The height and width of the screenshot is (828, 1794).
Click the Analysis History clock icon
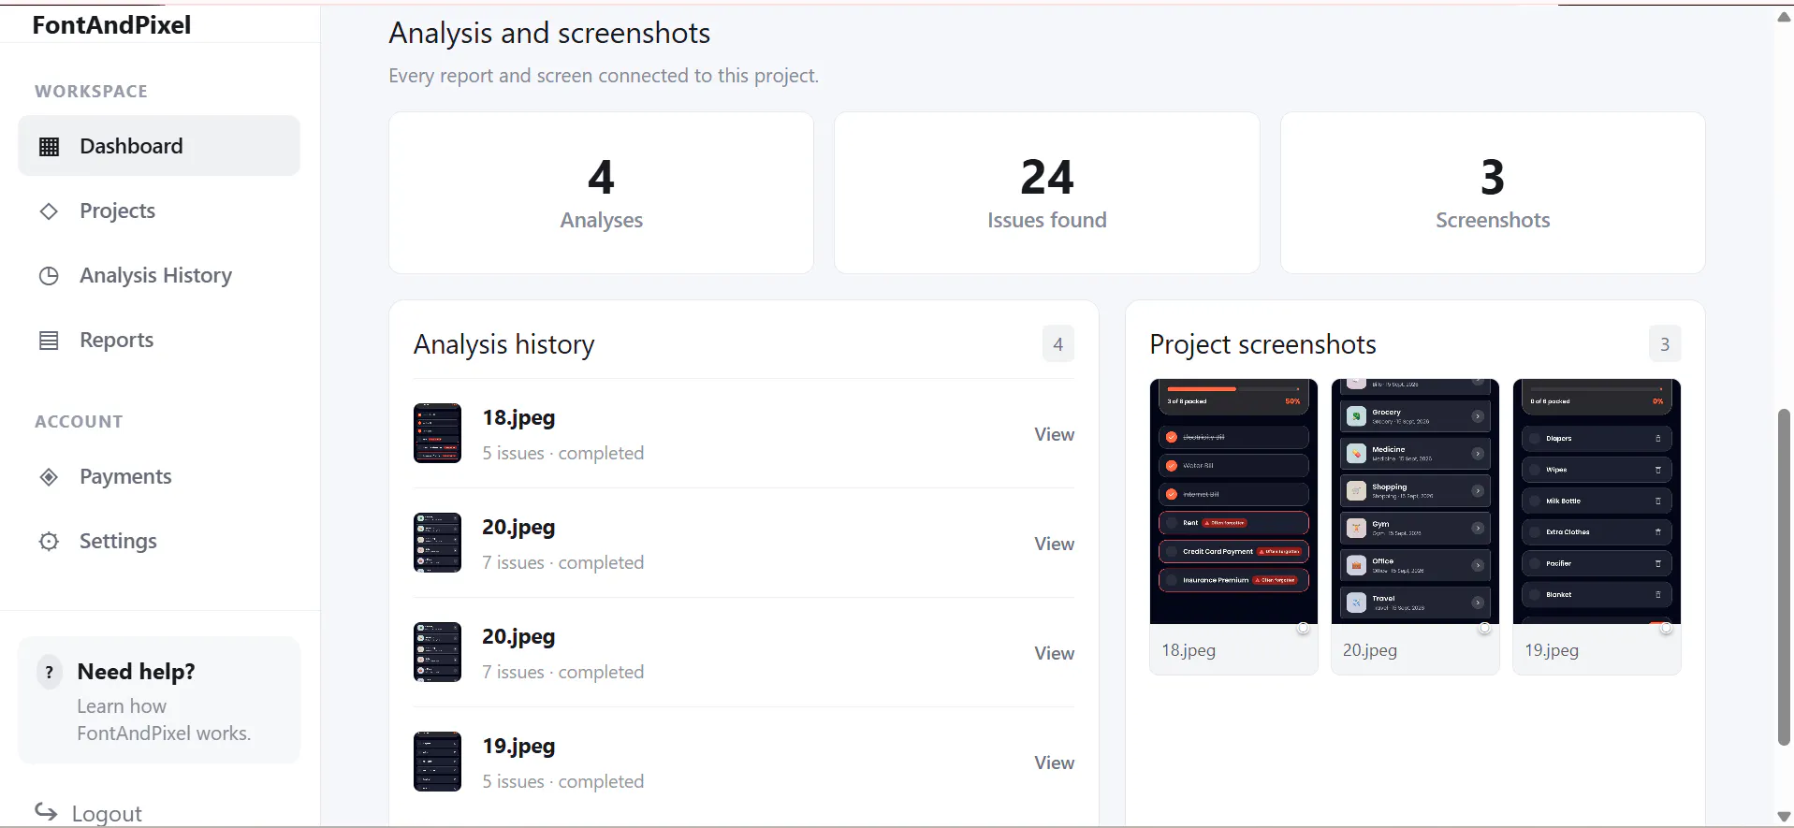[49, 275]
